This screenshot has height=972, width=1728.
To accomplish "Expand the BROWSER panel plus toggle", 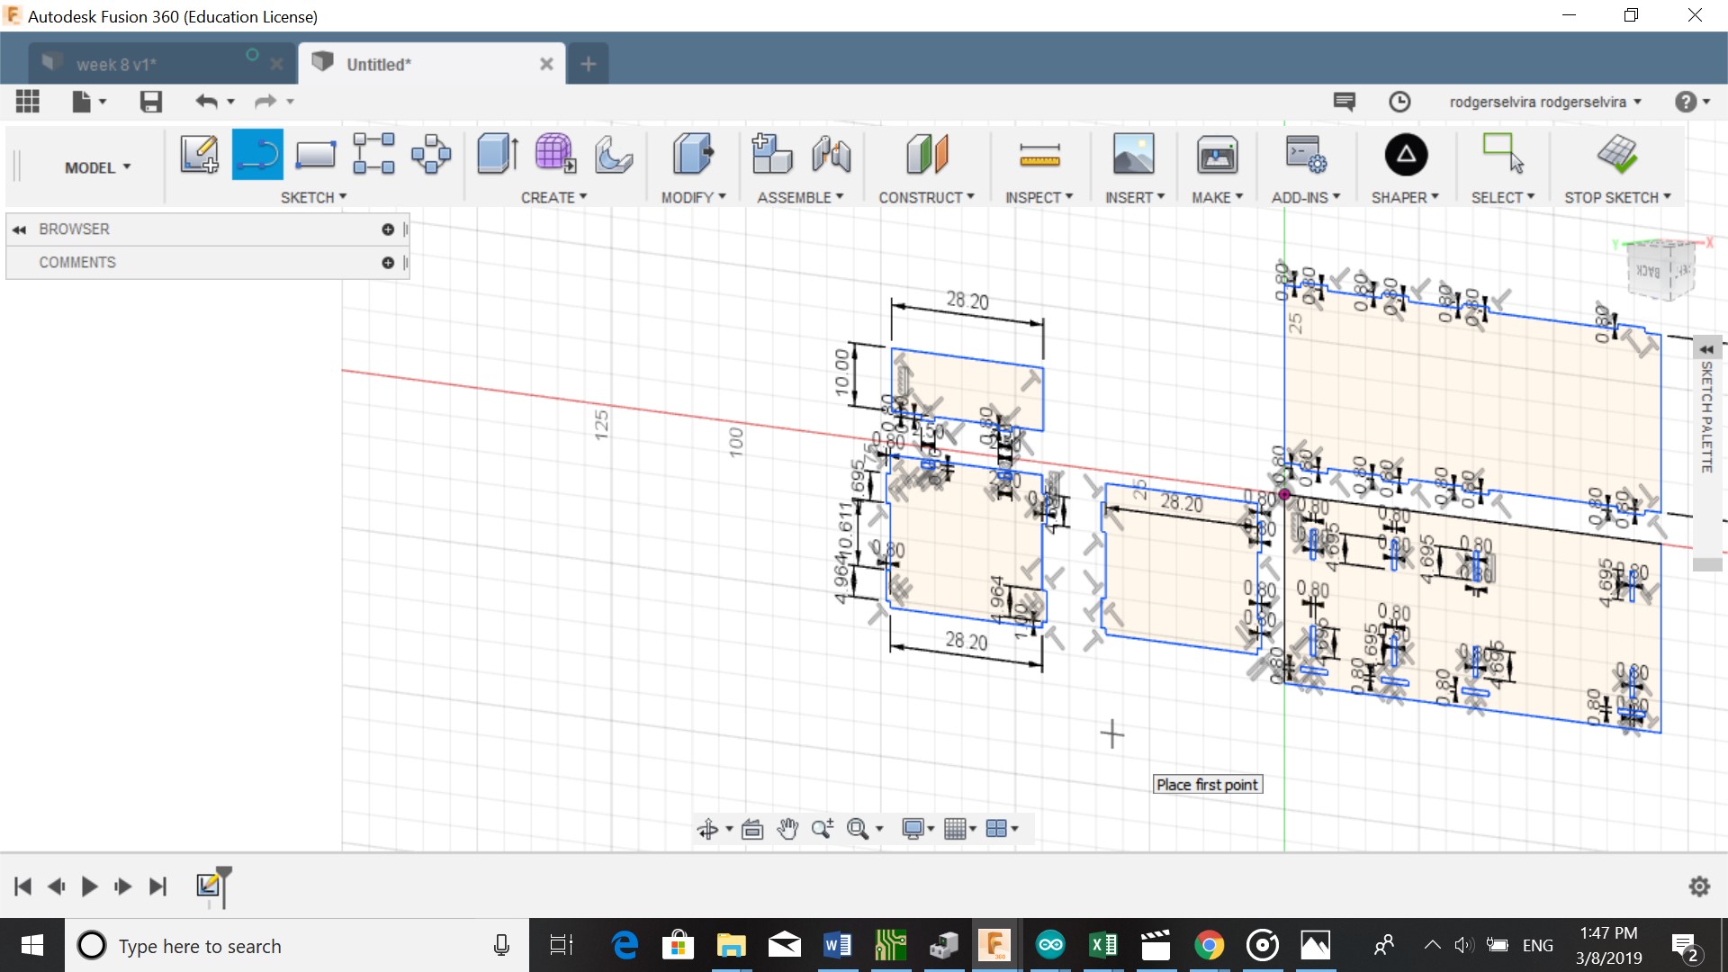I will point(388,229).
